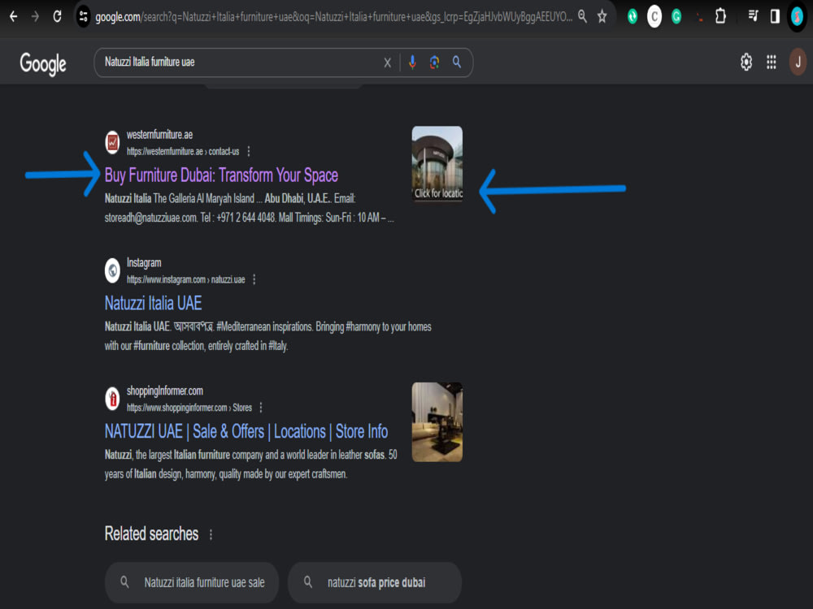Open the extensions puzzle menu
The height and width of the screenshot is (609, 813).
[x=720, y=16]
